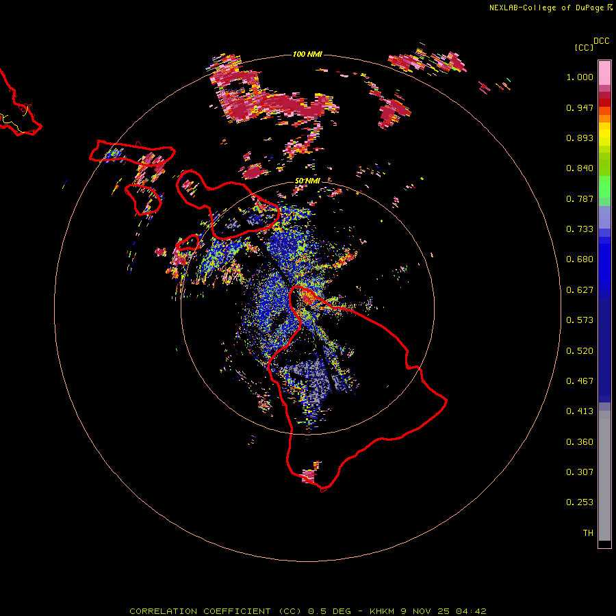Image resolution: width=616 pixels, height=616 pixels.
Task: Click the 0.787 color scale value
Action: point(580,198)
